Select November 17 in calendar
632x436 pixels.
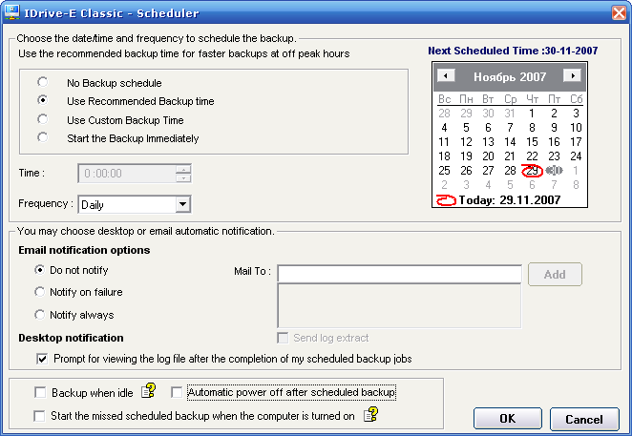(576, 142)
